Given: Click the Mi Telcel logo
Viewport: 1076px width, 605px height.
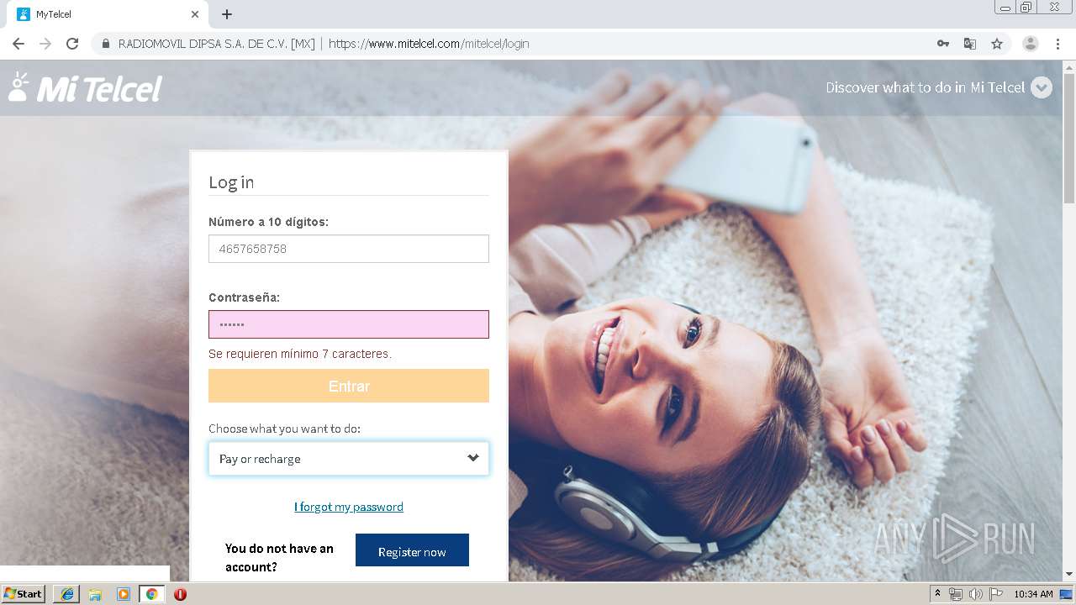Looking at the screenshot, I should coord(85,87).
